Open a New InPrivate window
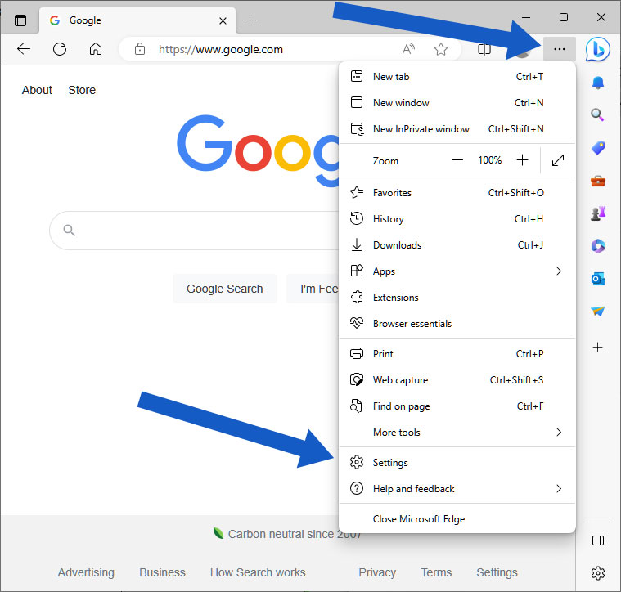The width and height of the screenshot is (621, 592). (457, 129)
